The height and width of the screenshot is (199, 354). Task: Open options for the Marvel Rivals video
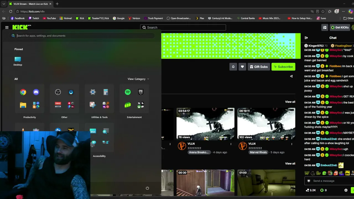[291, 144]
